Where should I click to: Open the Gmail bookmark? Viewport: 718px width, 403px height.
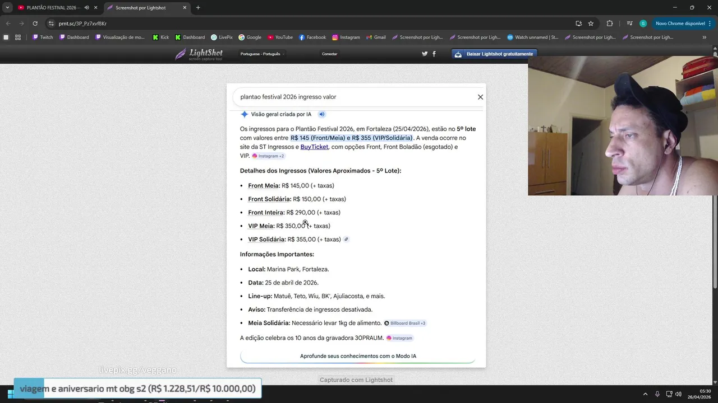[x=376, y=38]
